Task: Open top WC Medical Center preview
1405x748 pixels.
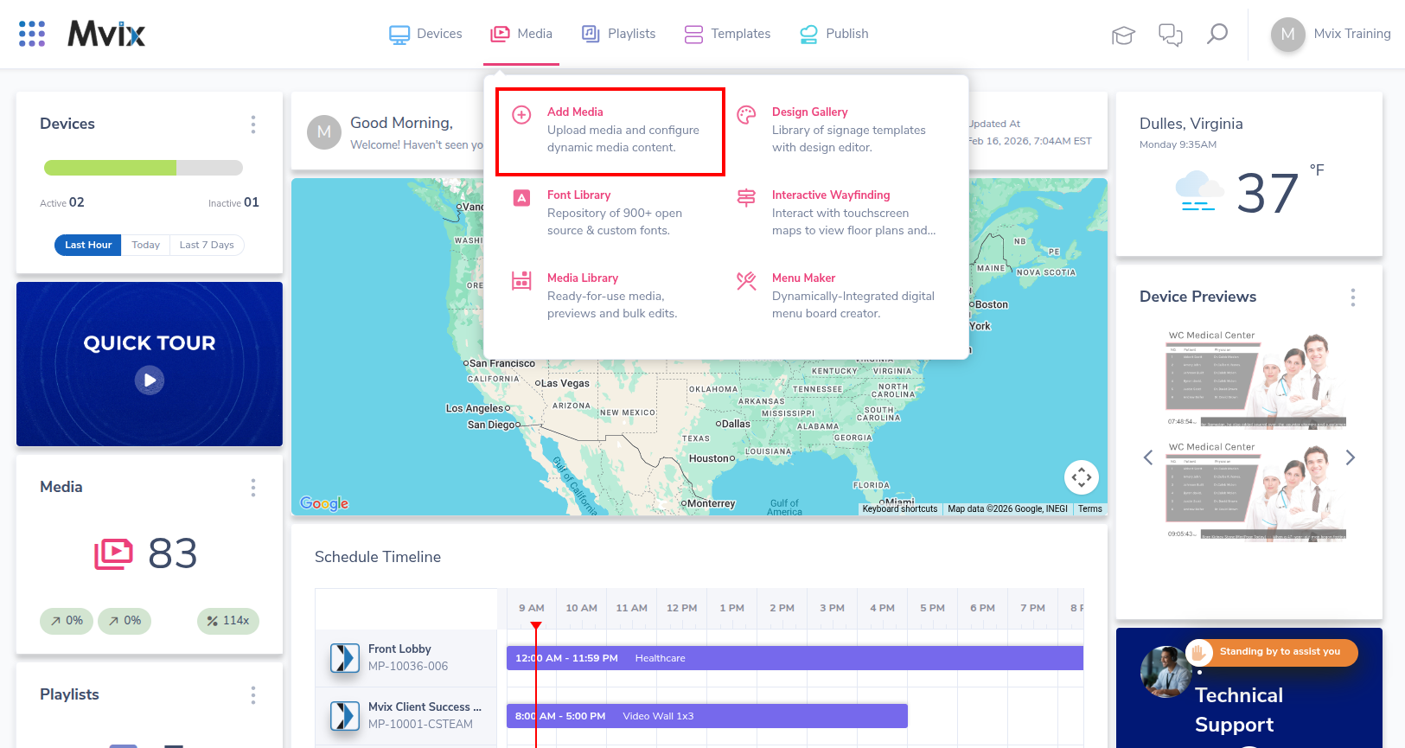Action: coord(1255,379)
